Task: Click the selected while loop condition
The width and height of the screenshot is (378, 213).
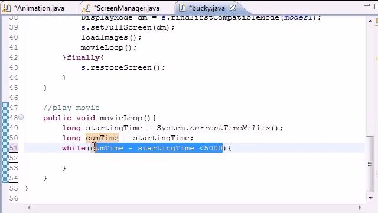Action: 157,148
